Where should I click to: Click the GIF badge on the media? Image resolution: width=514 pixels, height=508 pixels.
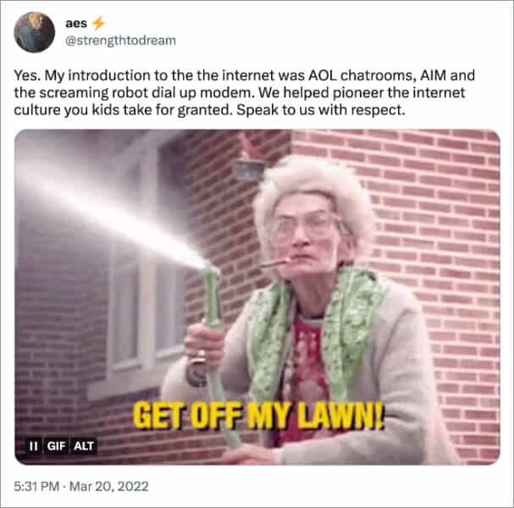click(57, 446)
